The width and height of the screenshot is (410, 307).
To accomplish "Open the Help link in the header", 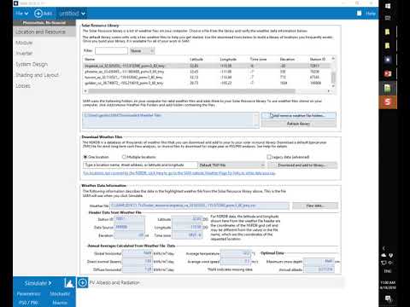I will tap(370, 14).
